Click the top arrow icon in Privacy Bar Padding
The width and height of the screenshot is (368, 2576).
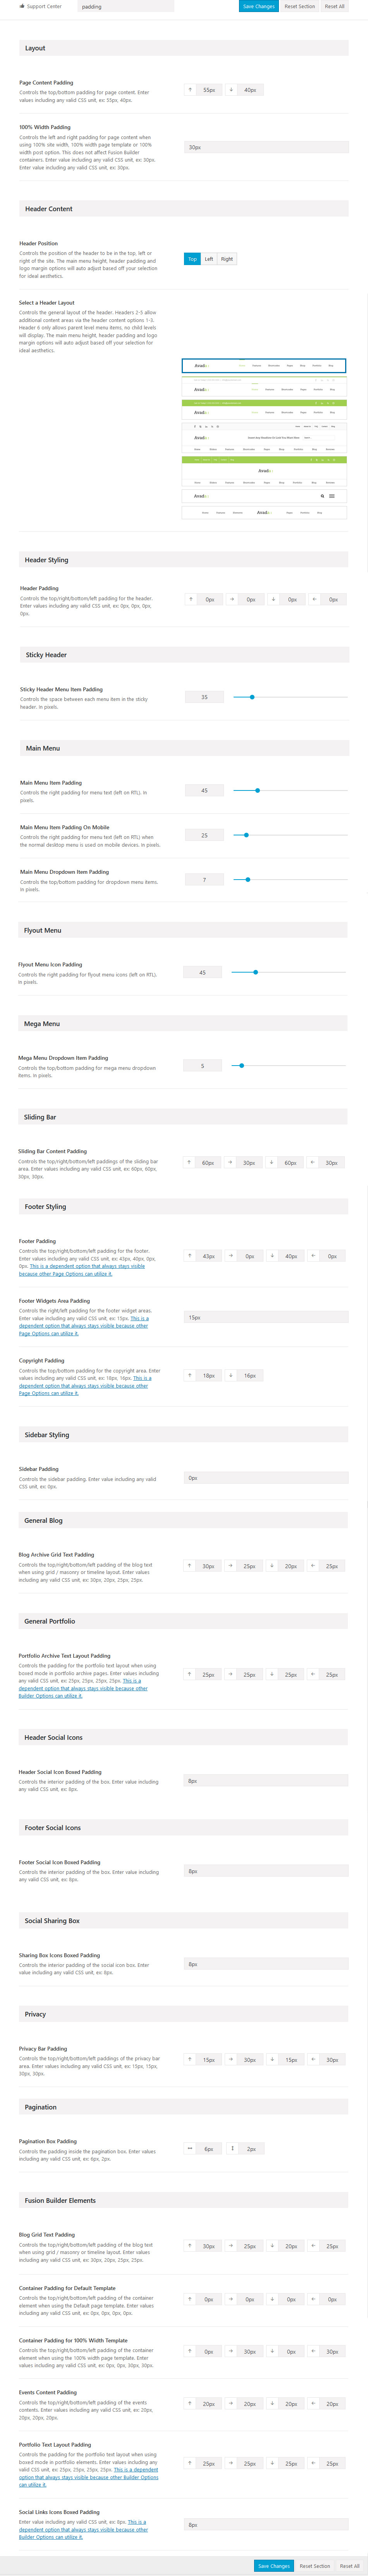[190, 2059]
